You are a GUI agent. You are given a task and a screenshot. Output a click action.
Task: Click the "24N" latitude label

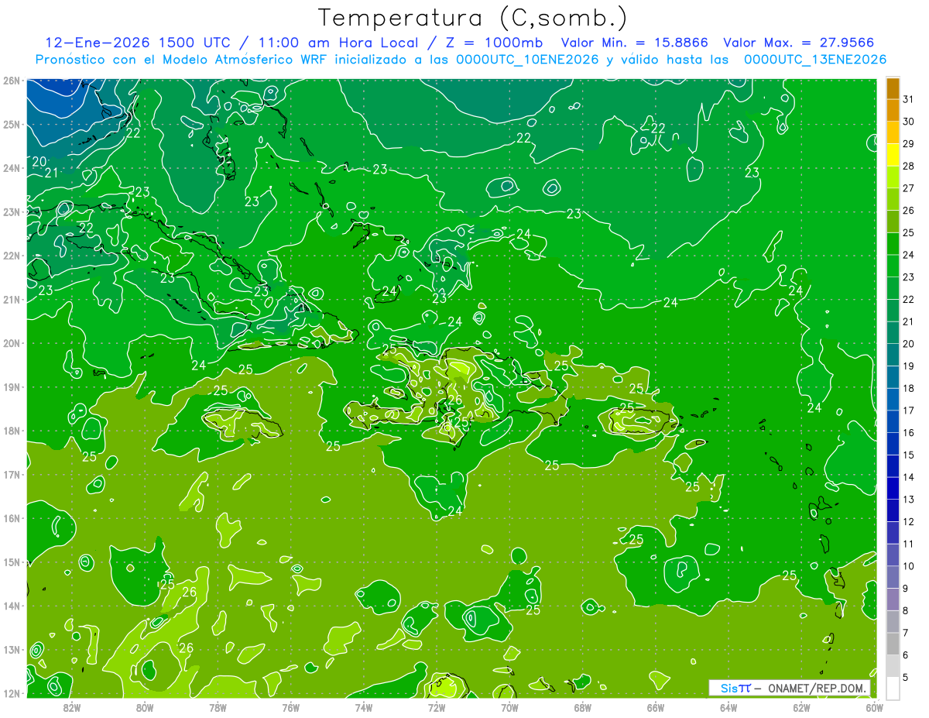(11, 168)
